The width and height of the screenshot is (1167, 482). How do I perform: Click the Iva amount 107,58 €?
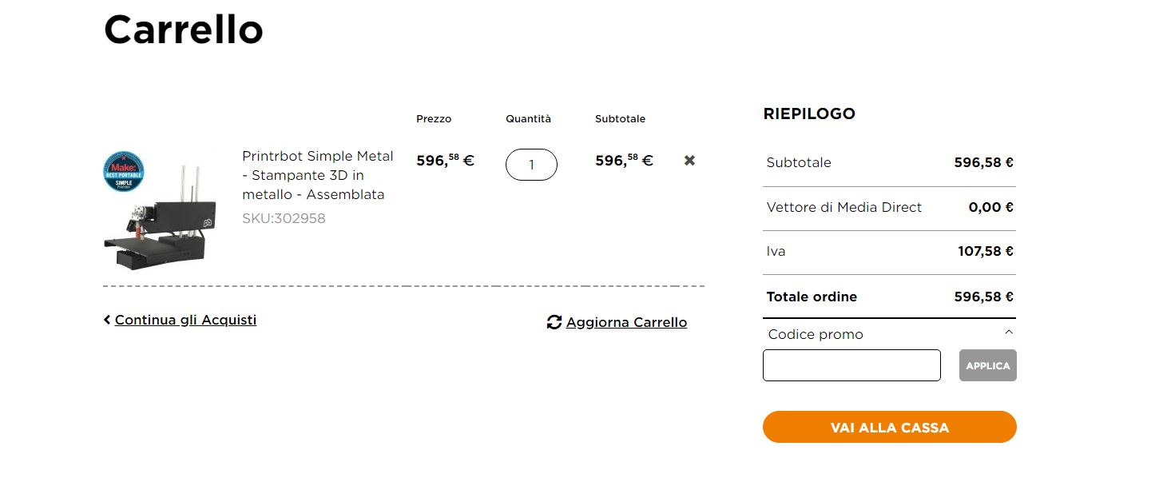[x=986, y=251]
